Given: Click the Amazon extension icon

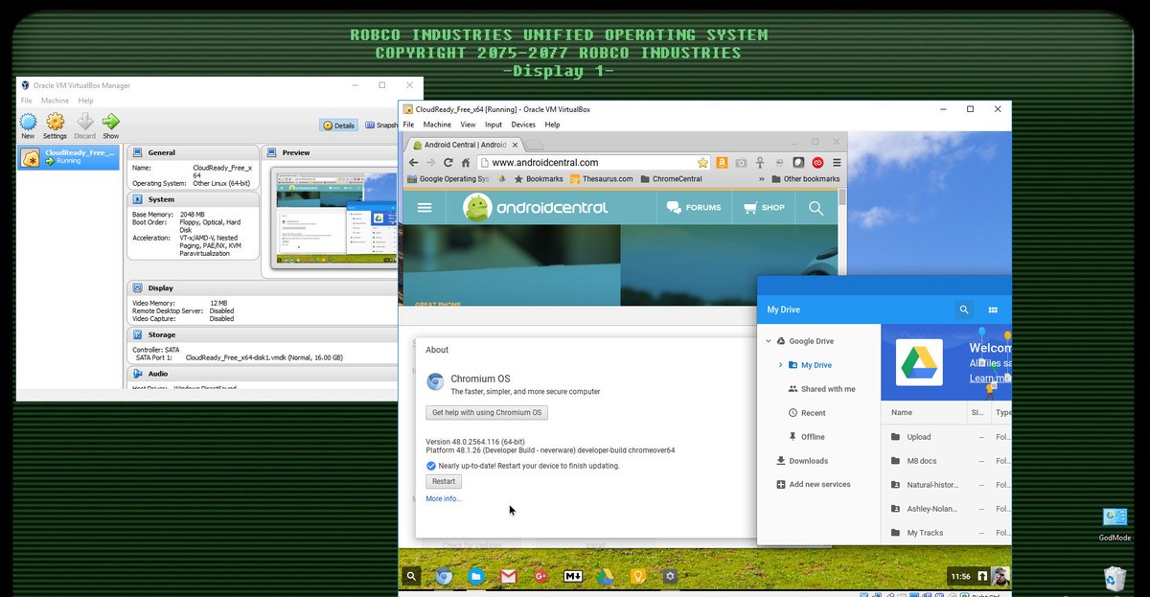Looking at the screenshot, I should coord(722,163).
